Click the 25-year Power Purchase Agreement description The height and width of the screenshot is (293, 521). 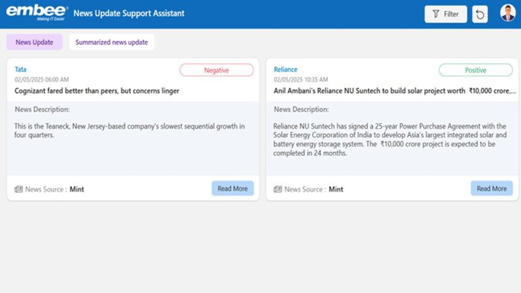click(390, 140)
